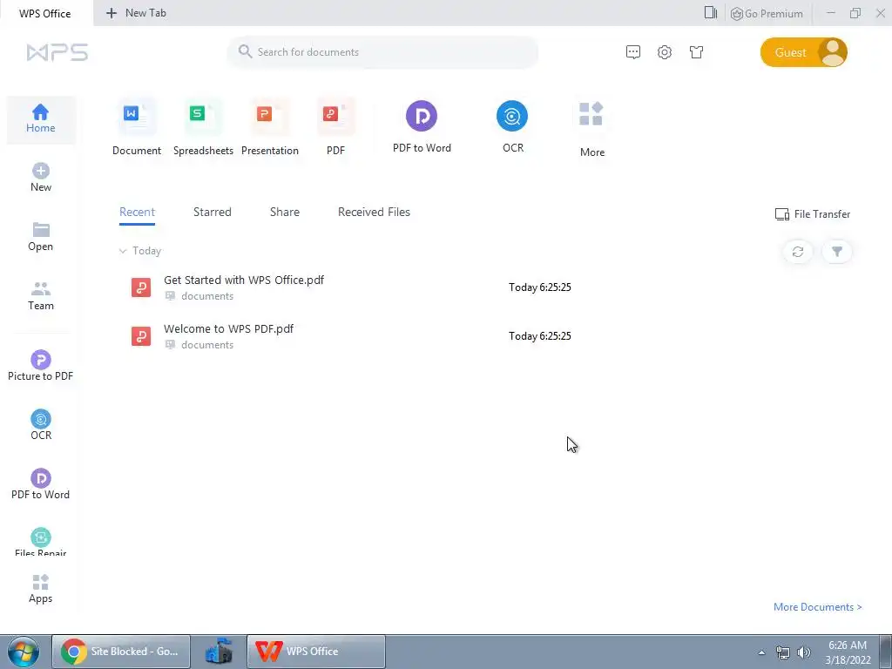Open the taskbar app beside Chrome
The height and width of the screenshot is (669, 892).
coord(219,652)
